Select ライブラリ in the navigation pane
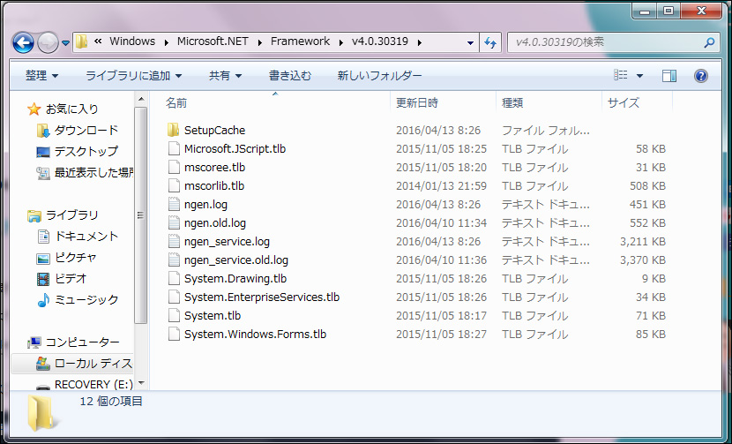Viewport: 732px width, 444px height. [x=72, y=215]
